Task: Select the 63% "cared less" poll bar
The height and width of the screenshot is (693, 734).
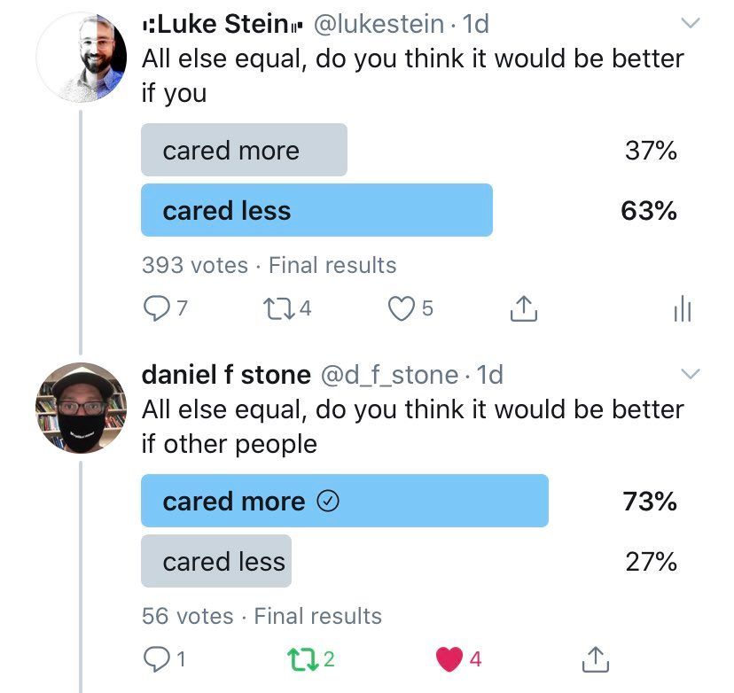Action: [316, 210]
